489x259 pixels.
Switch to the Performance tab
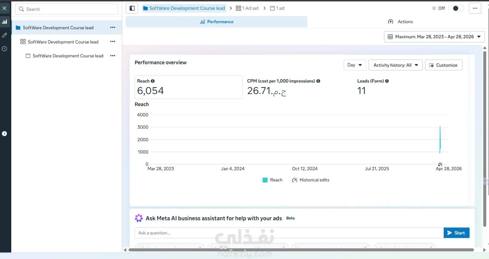point(216,22)
